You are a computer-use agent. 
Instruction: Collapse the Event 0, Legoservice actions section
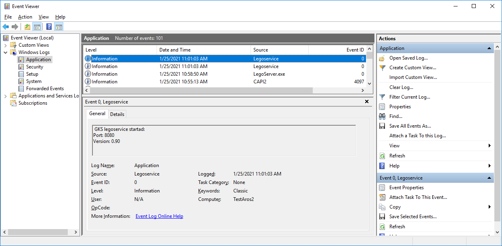click(x=489, y=178)
